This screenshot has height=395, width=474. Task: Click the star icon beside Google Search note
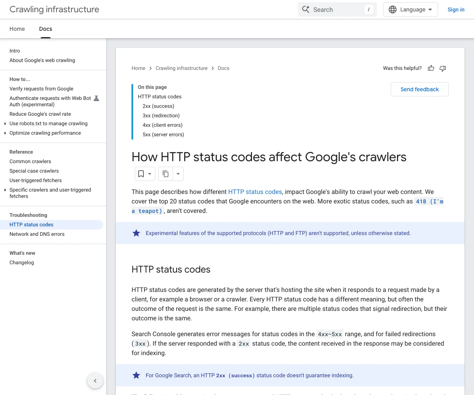(x=136, y=375)
